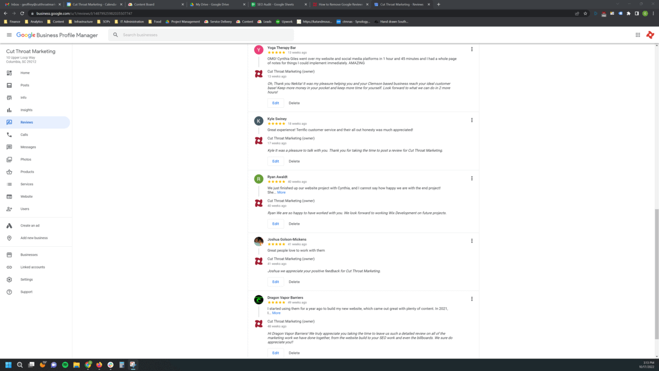Switch to Content Board browser tab

[x=155, y=4]
